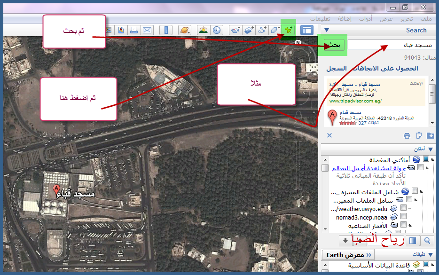Copy search results to clipboard
The width and height of the screenshot is (439, 275).
click(419, 135)
